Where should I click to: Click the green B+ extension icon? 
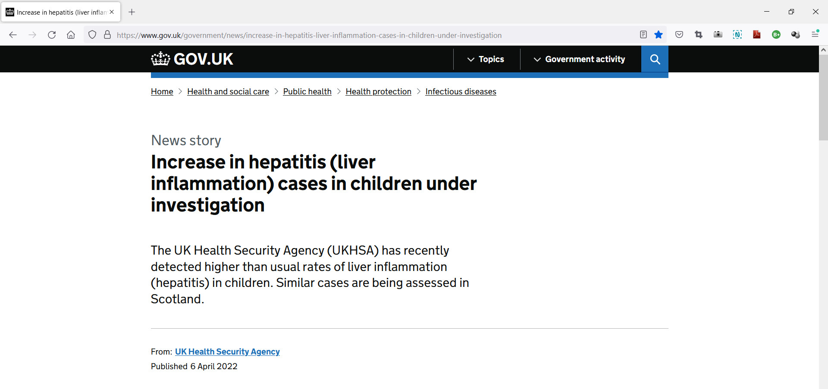[x=776, y=35]
